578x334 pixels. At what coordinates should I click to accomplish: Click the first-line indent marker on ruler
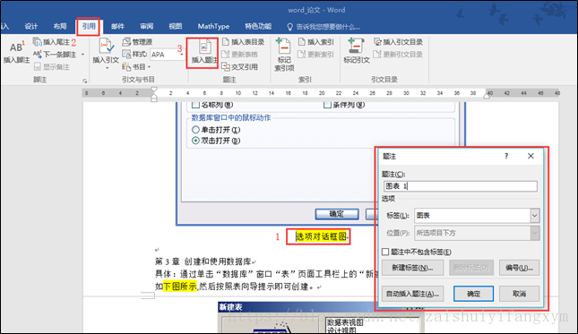click(x=154, y=90)
